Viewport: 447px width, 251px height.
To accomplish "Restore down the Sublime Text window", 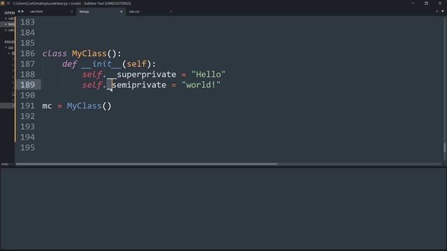I will click(x=426, y=3).
